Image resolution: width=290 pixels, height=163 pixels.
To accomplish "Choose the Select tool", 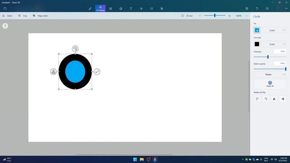I will (7, 16).
